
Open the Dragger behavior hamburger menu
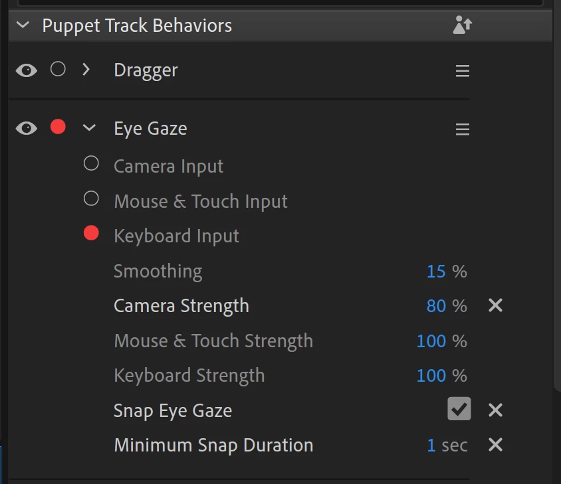tap(463, 71)
